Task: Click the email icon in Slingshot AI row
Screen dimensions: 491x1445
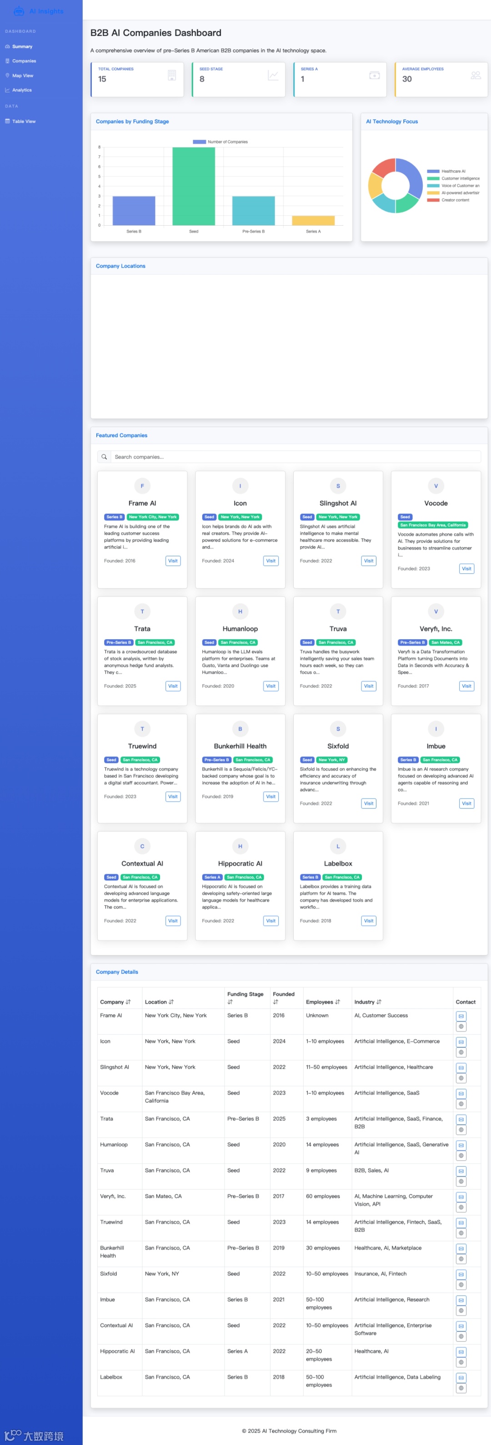Action: pyautogui.click(x=461, y=1068)
